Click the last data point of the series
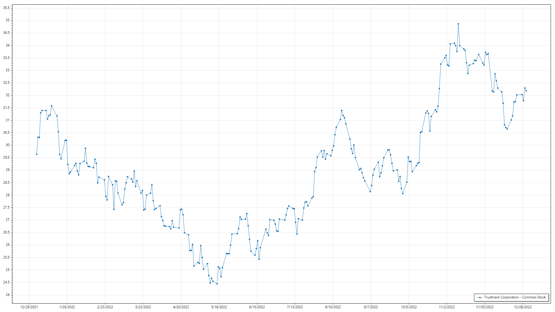The image size is (555, 312). click(x=526, y=91)
